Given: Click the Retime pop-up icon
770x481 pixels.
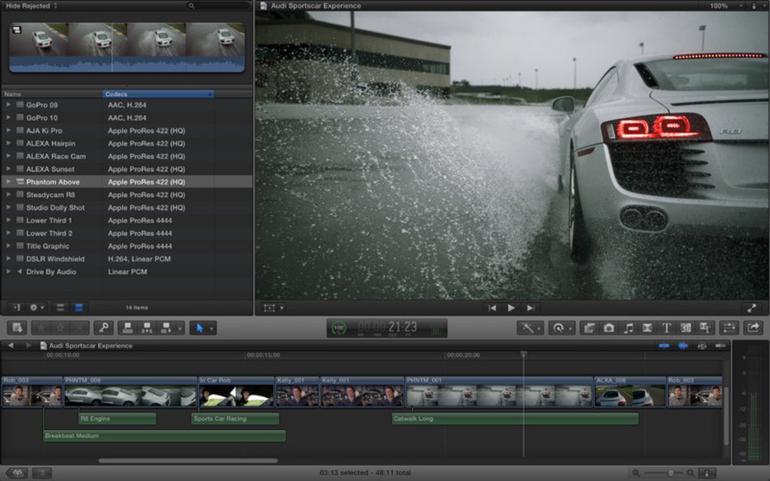Looking at the screenshot, I should click(560, 329).
